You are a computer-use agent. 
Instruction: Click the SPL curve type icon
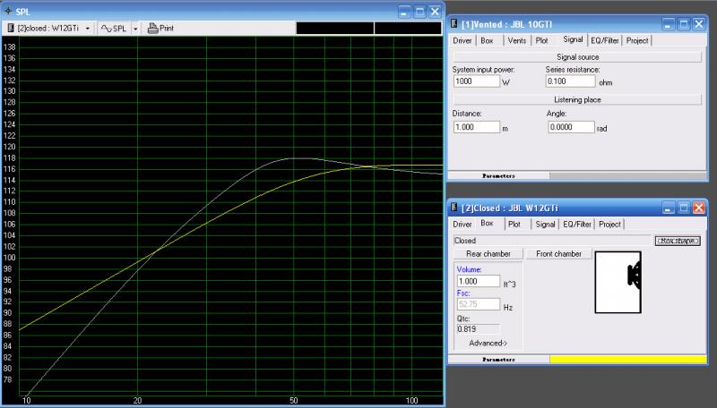click(107, 28)
